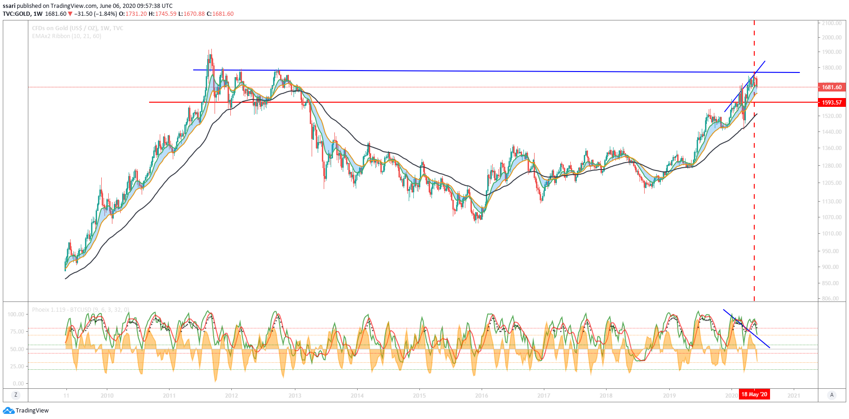Click the 2014 year label on time axis
The width and height of the screenshot is (849, 419).
pyautogui.click(x=357, y=396)
